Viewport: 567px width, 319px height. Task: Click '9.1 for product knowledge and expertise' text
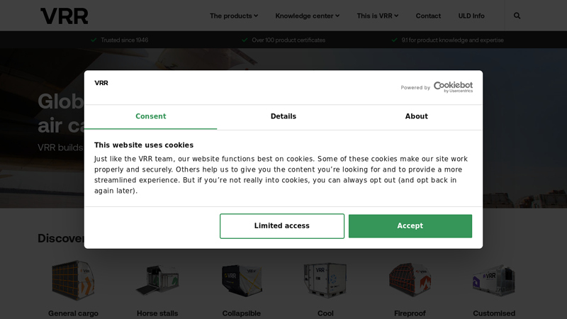(452, 40)
